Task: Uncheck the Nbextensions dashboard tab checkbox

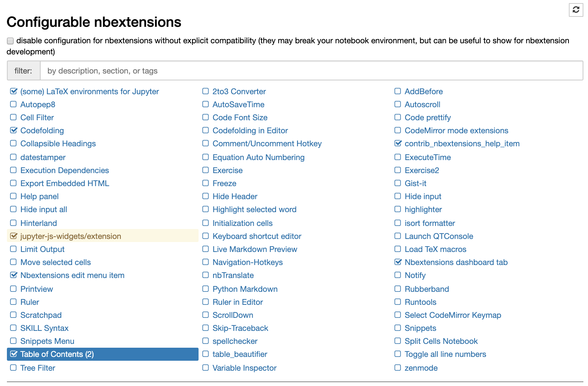Action: click(398, 262)
